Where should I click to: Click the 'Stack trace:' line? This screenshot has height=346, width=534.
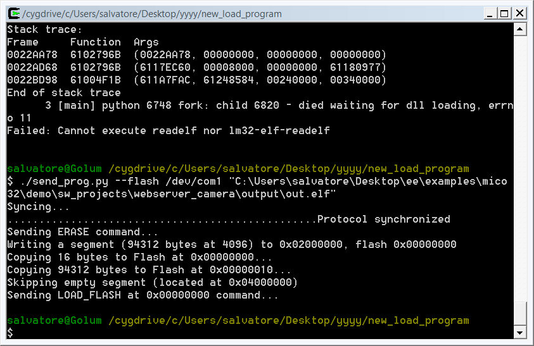(44, 30)
